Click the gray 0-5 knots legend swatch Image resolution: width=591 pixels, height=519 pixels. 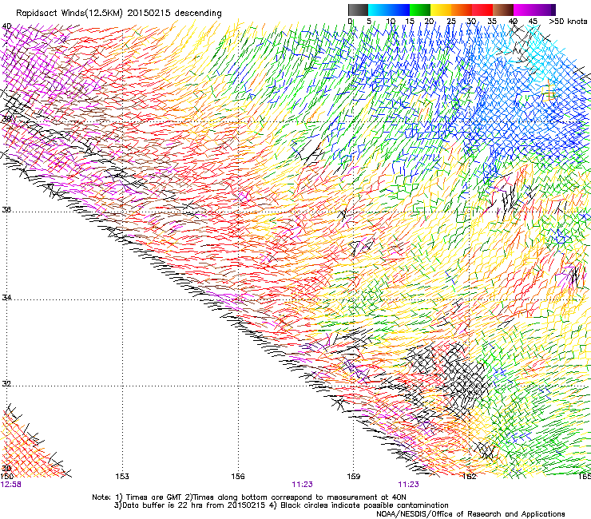pos(358,10)
